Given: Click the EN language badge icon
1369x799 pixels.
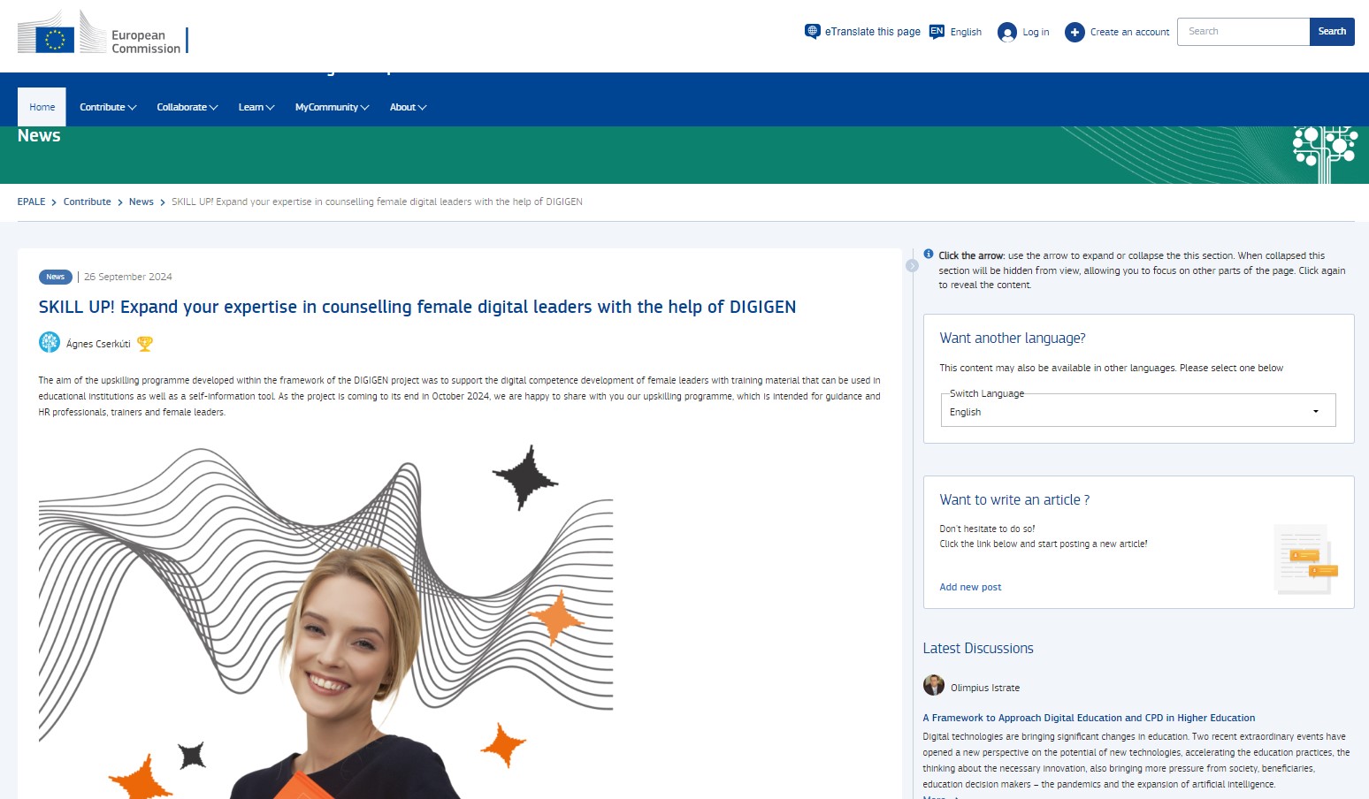Looking at the screenshot, I should [x=937, y=32].
